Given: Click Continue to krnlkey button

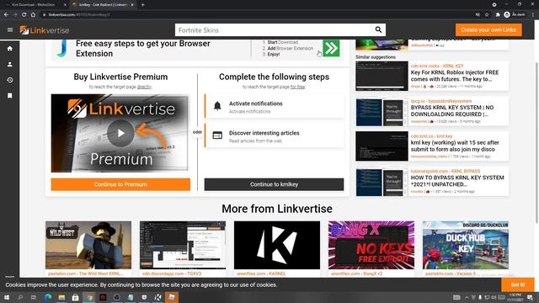Looking at the screenshot, I should tap(274, 184).
